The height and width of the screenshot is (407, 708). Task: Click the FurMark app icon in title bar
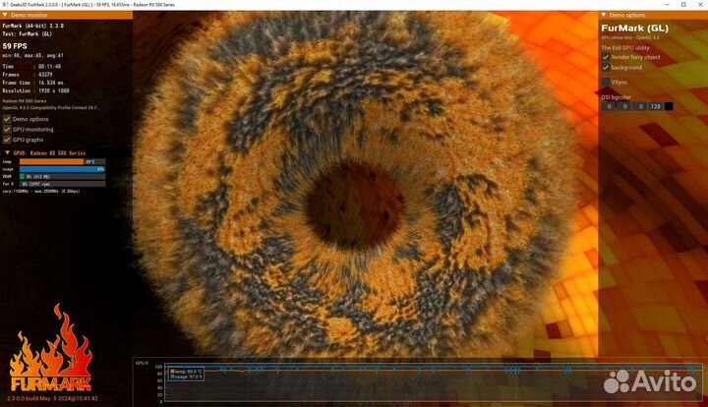click(x=5, y=5)
